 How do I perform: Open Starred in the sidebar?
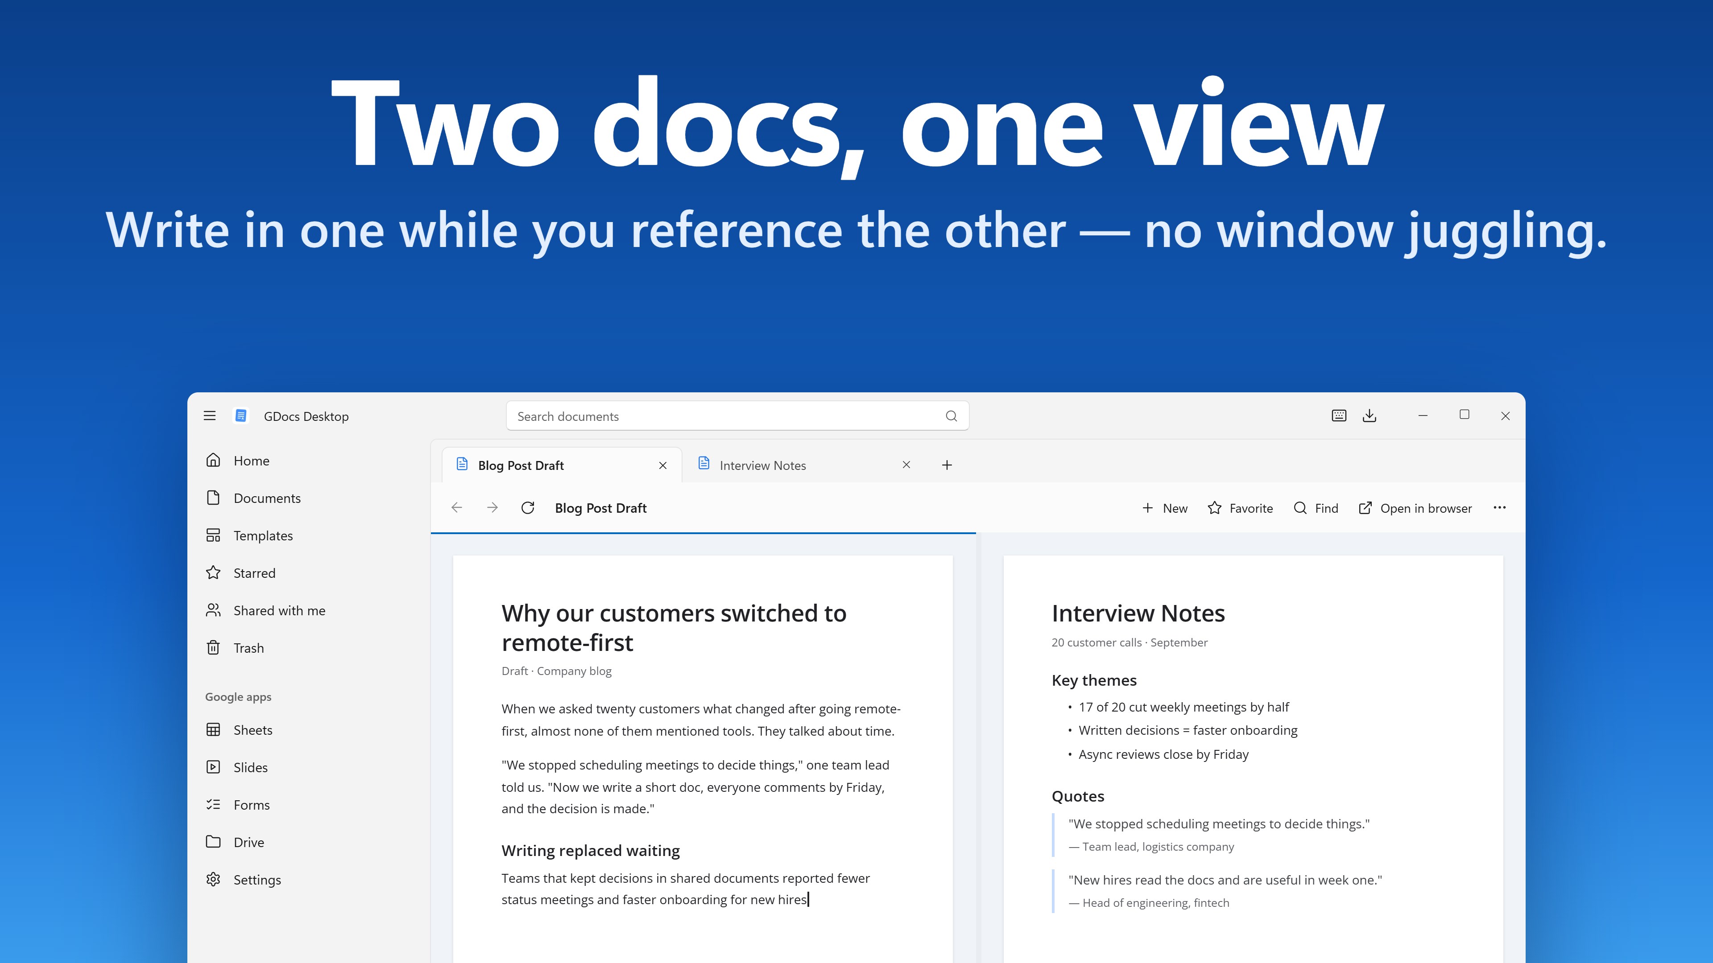tap(309, 573)
